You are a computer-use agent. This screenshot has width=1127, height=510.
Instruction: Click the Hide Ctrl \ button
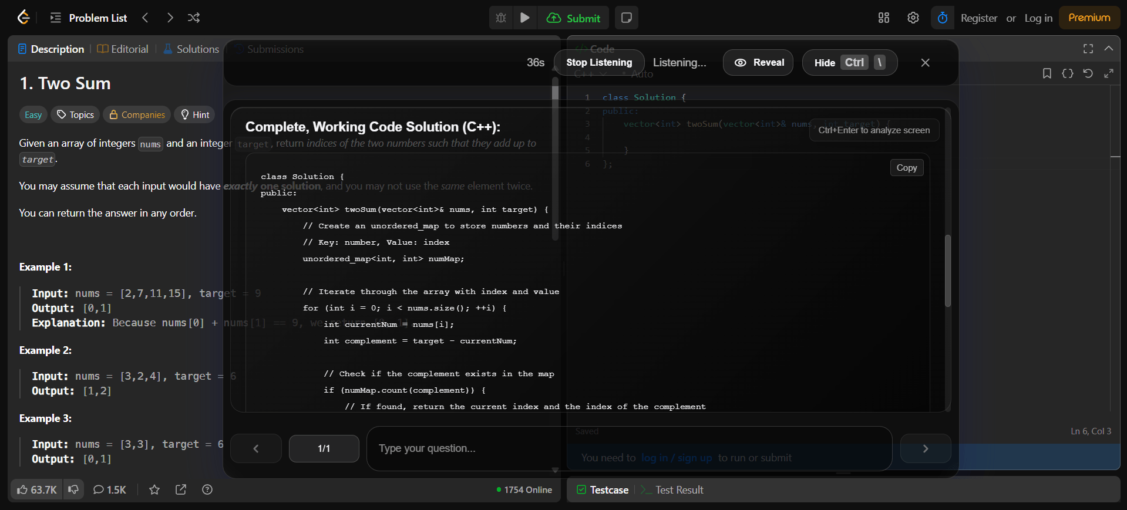coord(850,63)
